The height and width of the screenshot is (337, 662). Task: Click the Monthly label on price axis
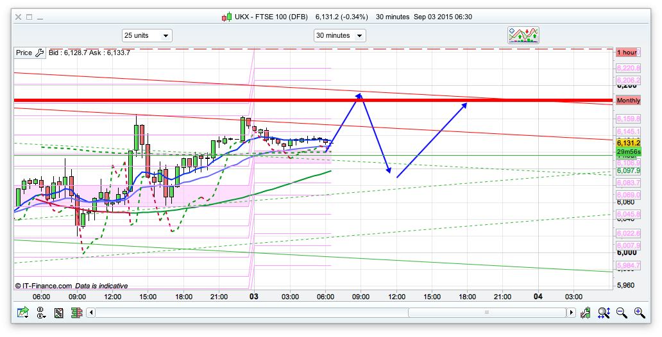(628, 101)
